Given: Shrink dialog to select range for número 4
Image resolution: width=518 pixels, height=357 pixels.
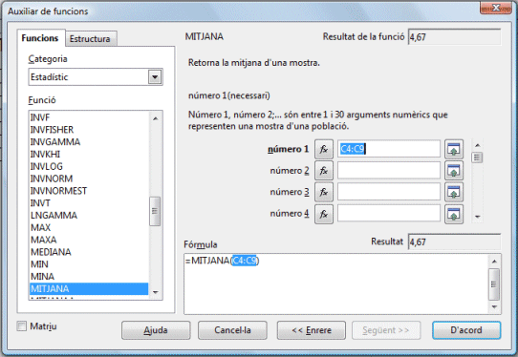Looking at the screenshot, I should tap(454, 214).
